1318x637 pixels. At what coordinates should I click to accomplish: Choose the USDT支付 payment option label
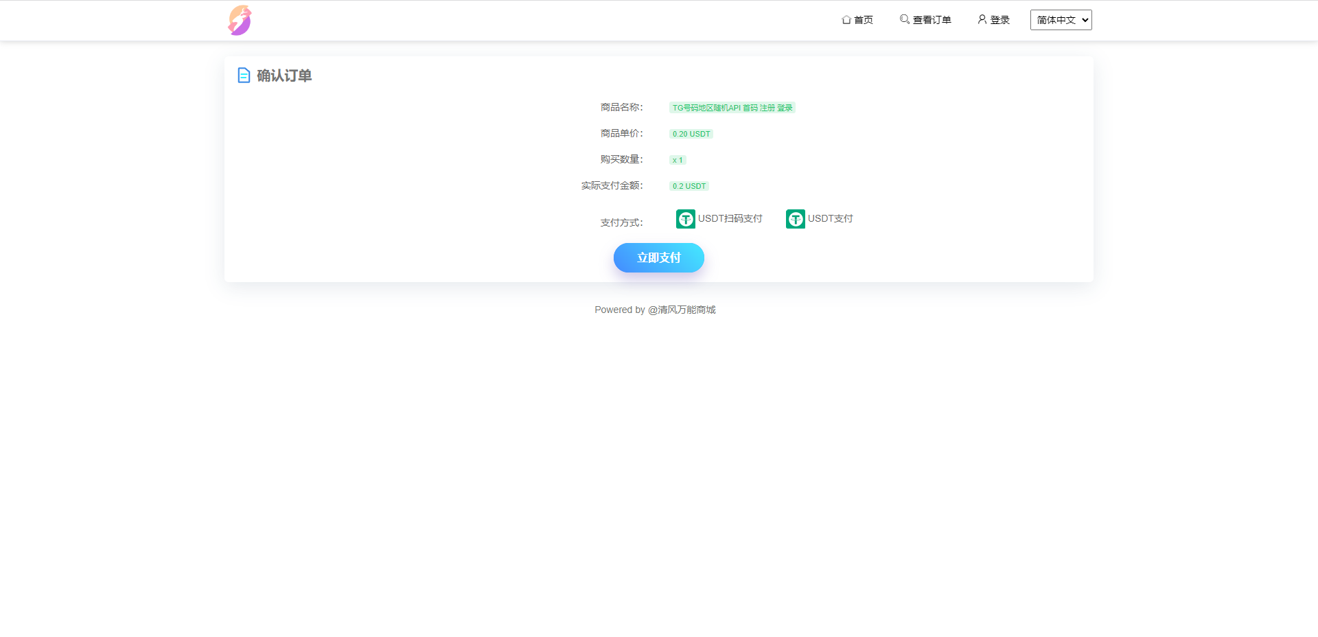click(x=830, y=218)
